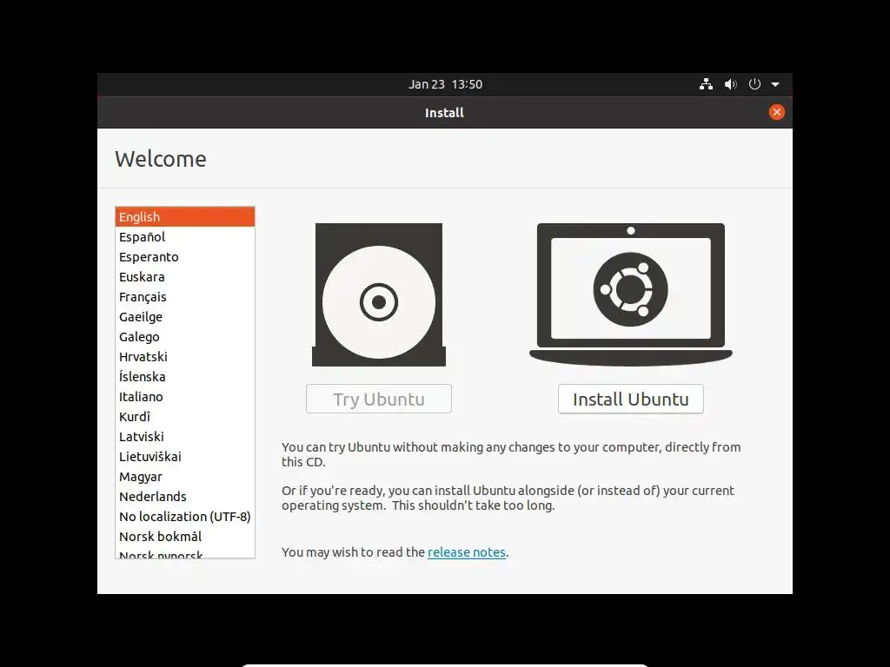Screen dimensions: 890x667
Task: Click the CD disc image
Action: point(379,294)
